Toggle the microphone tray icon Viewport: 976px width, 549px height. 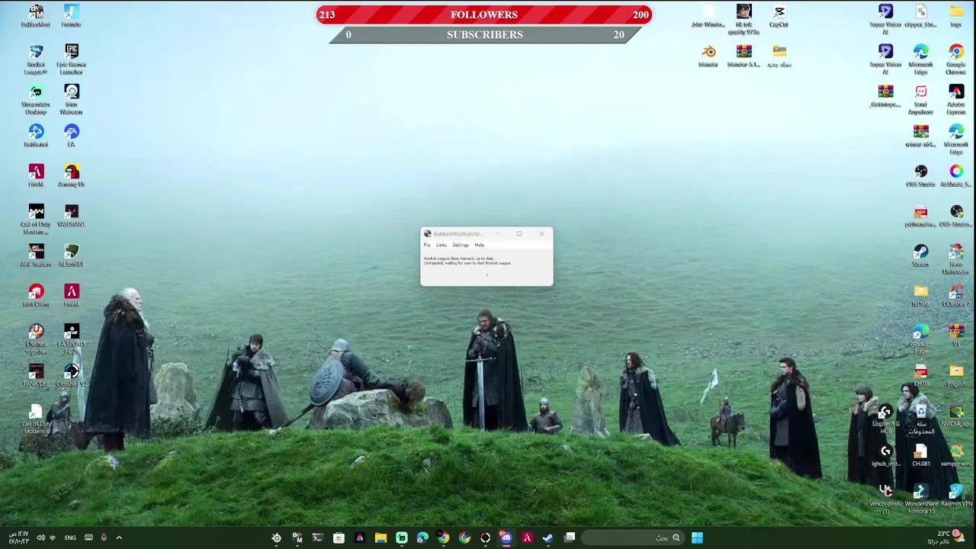tap(104, 538)
